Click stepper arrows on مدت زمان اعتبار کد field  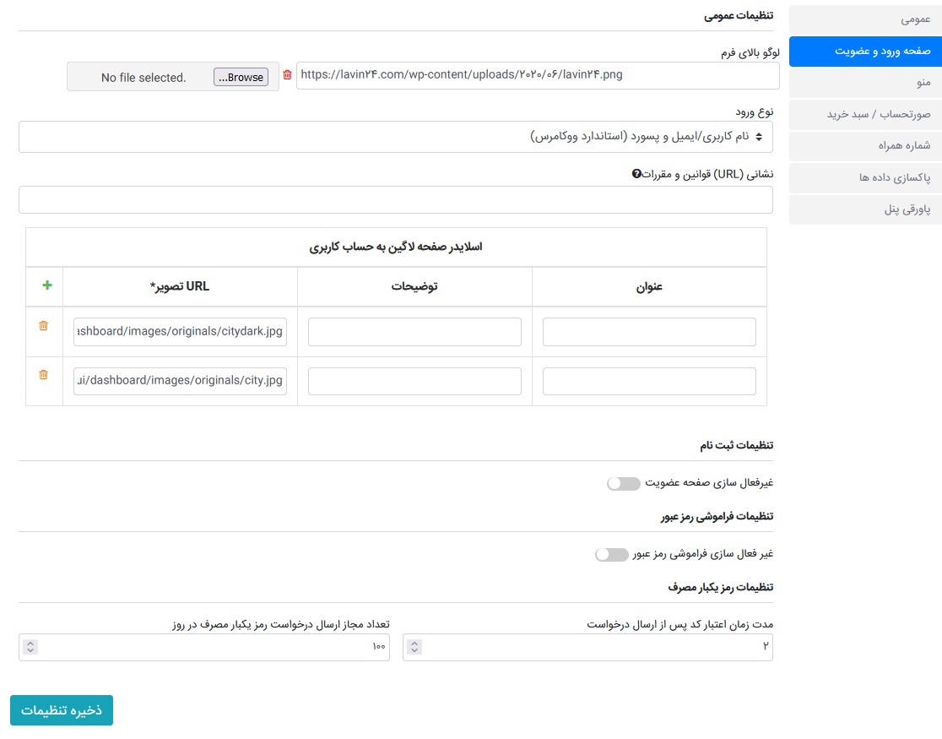point(414,647)
